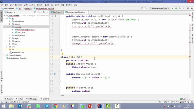Screen dimensions: 194x109
Task: Click the yellow intention light bulb
Action: (x=63, y=54)
